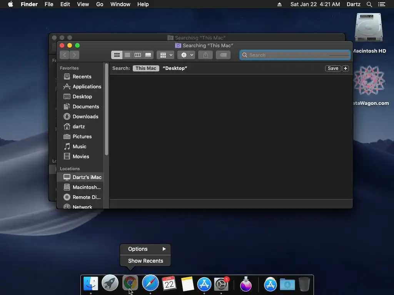Open Notification Center icon

pyautogui.click(x=382, y=4)
